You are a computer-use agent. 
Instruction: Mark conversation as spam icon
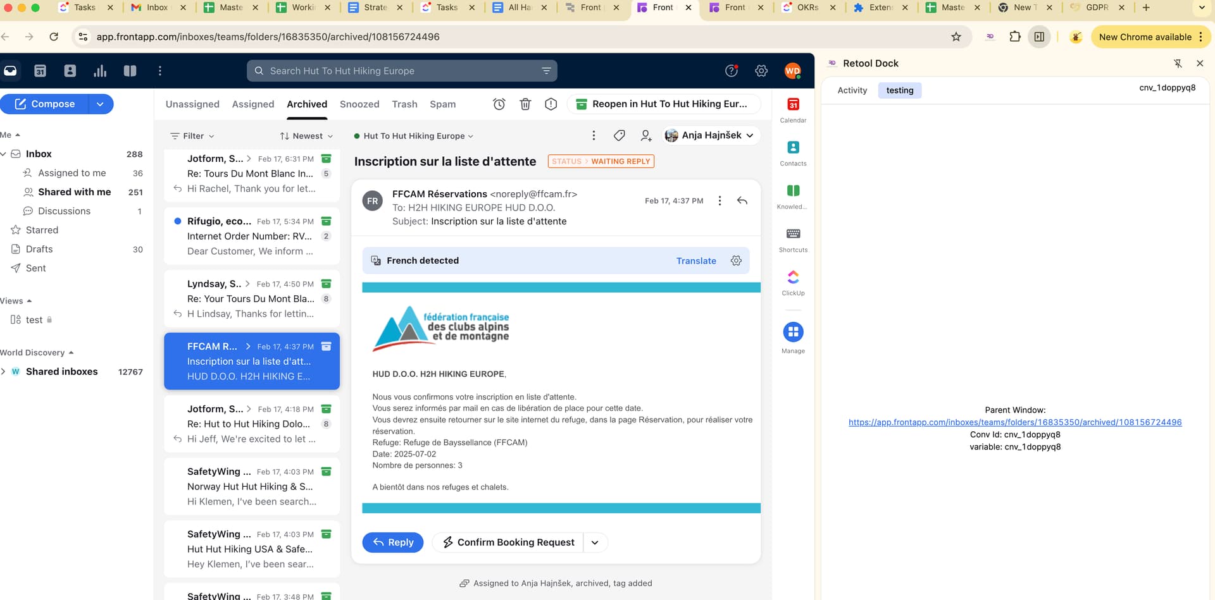[x=551, y=104]
